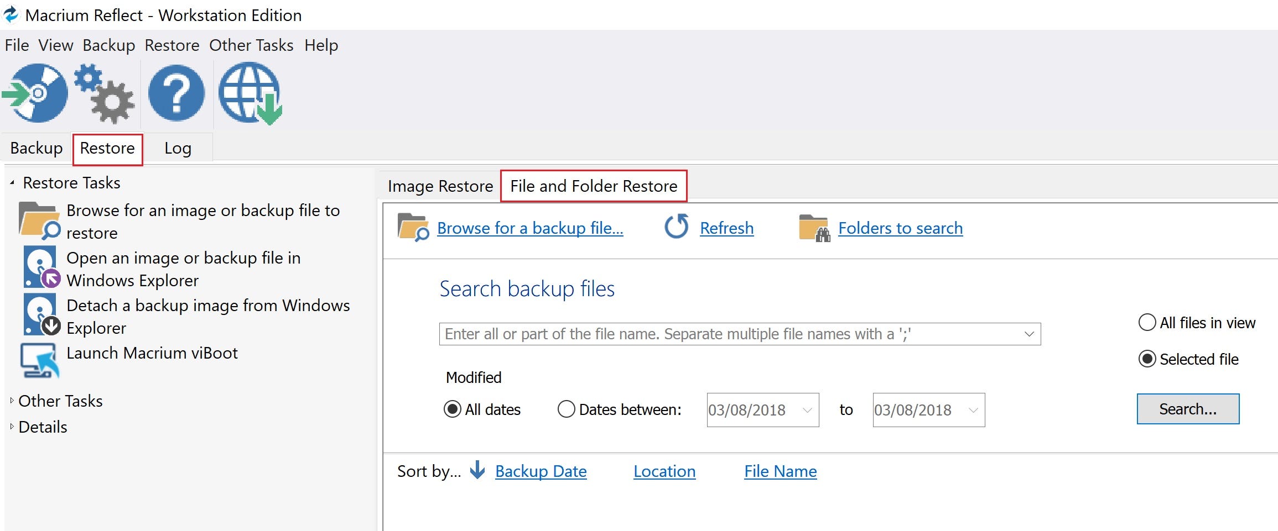Expand the Other Tasks section
The height and width of the screenshot is (531, 1278).
[x=12, y=400]
